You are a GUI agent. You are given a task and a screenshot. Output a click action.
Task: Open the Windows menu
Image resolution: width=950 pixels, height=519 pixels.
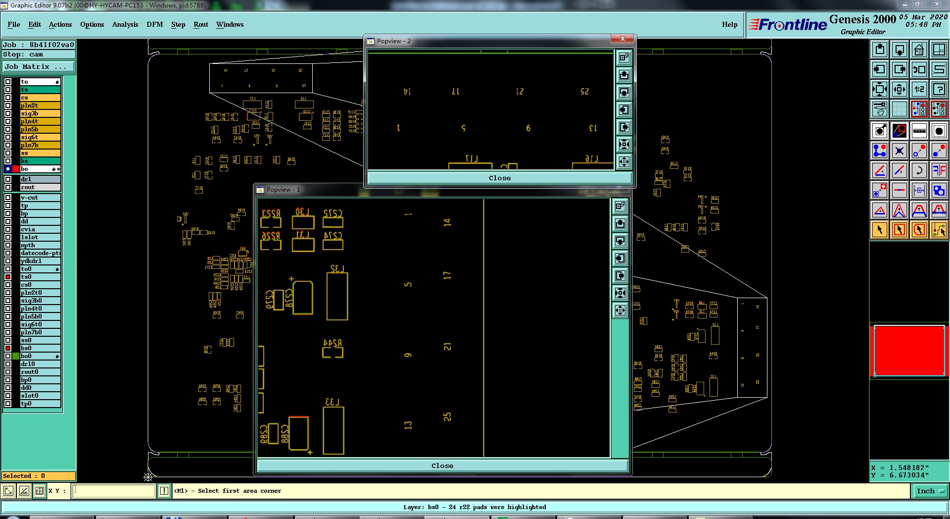coord(230,24)
